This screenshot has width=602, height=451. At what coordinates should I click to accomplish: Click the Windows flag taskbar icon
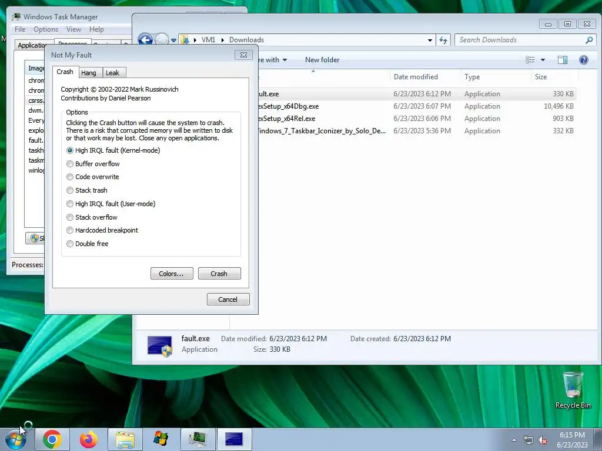160,439
